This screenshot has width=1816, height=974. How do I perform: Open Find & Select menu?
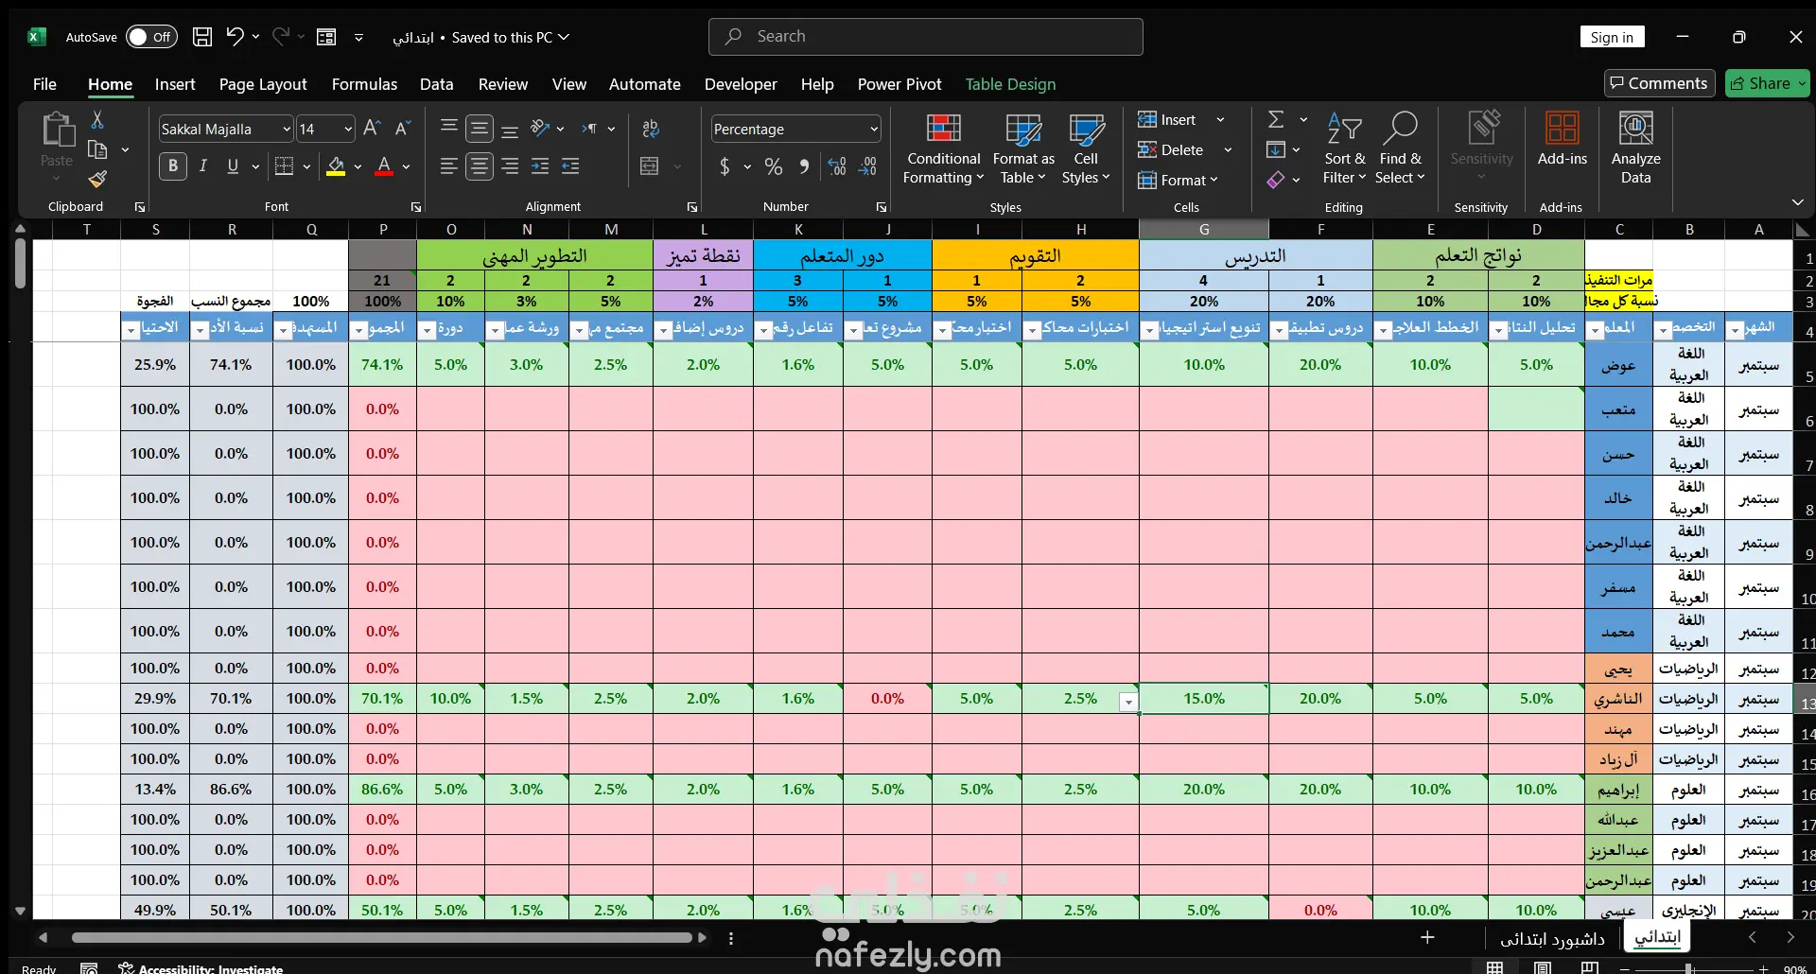point(1400,149)
